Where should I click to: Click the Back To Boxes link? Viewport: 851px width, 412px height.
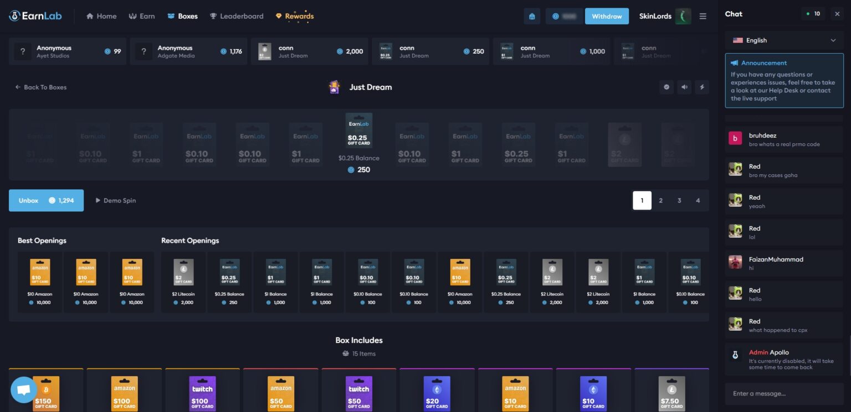tap(40, 87)
